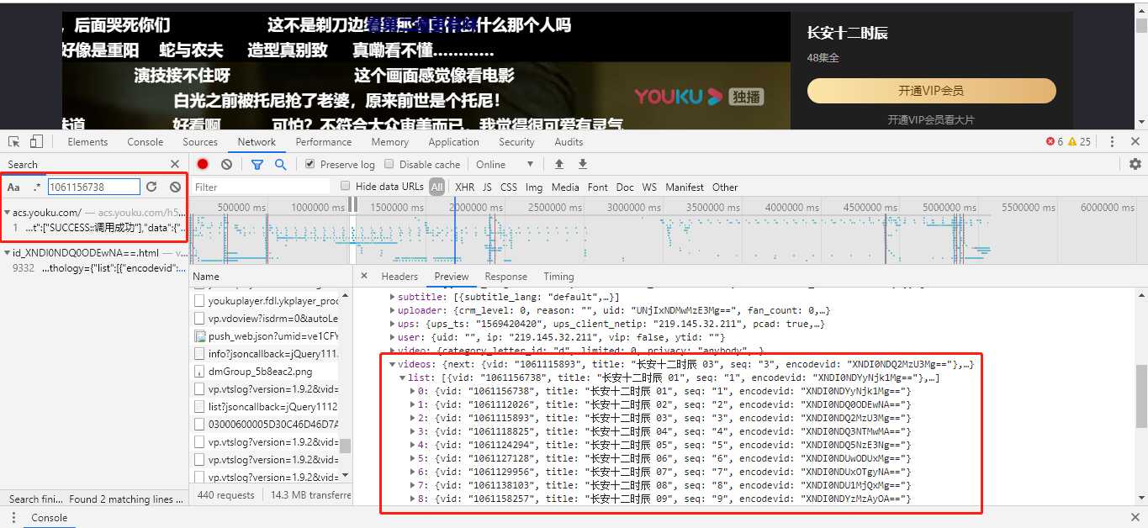
Task: Click the network Filter text field
Action: (x=261, y=187)
